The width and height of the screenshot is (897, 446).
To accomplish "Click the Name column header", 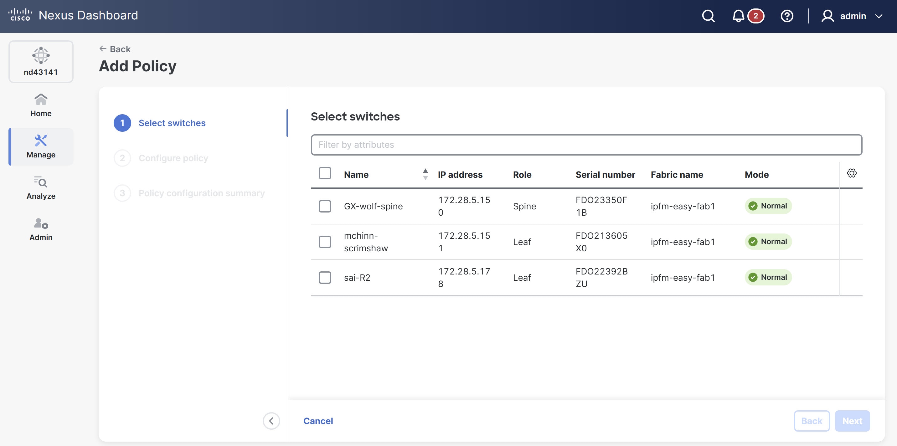I will pos(356,175).
